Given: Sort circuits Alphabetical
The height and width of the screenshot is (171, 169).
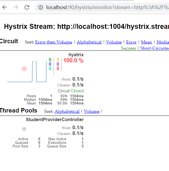Looking at the screenshot, I should [x=89, y=42].
